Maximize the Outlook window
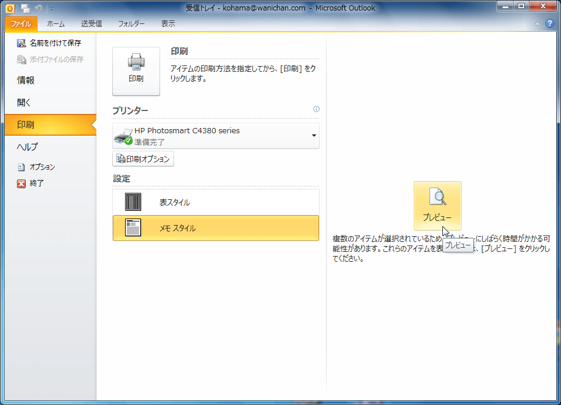Screen dimensions: 561x405 pos(521,6)
